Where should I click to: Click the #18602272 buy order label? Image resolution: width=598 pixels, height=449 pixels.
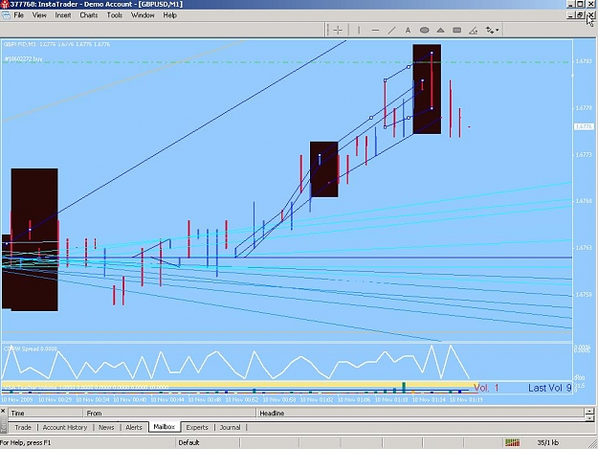point(23,59)
